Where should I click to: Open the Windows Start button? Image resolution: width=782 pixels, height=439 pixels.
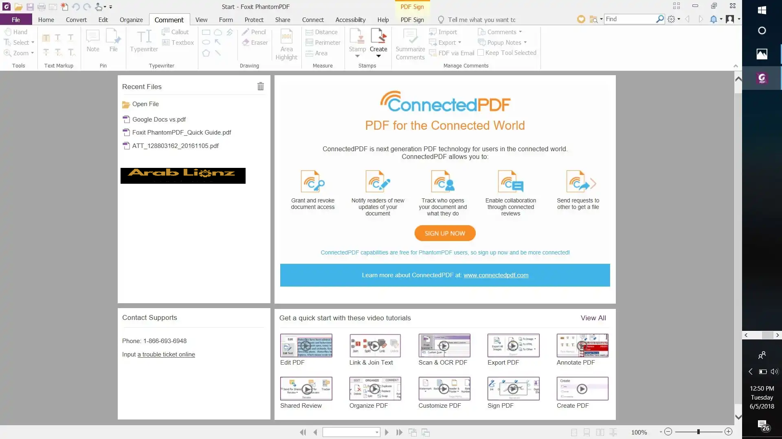pos(762,10)
